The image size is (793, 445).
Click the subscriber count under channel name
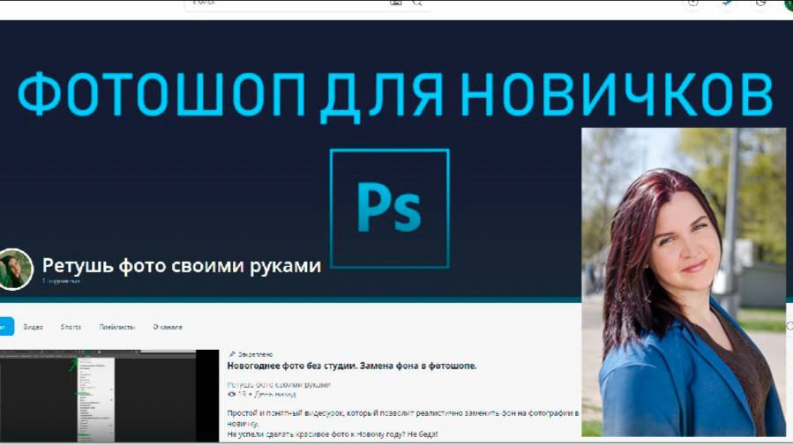click(x=61, y=281)
